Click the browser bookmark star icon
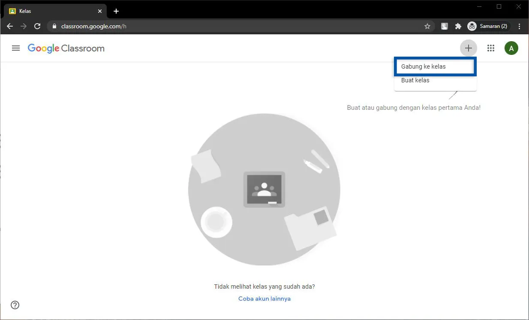This screenshot has width=529, height=320. 427,26
